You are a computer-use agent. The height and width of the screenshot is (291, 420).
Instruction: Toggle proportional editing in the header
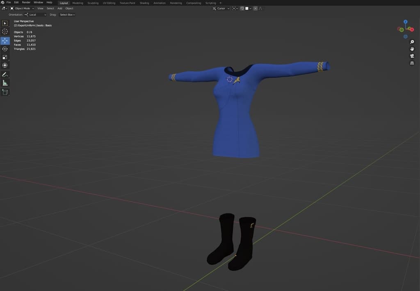point(256,8)
